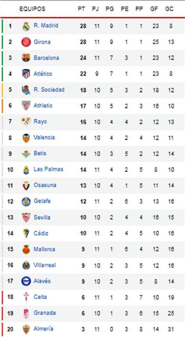185x337 pixels.
Task: Click the Valencia bat crest icon
Action: (x=26, y=137)
